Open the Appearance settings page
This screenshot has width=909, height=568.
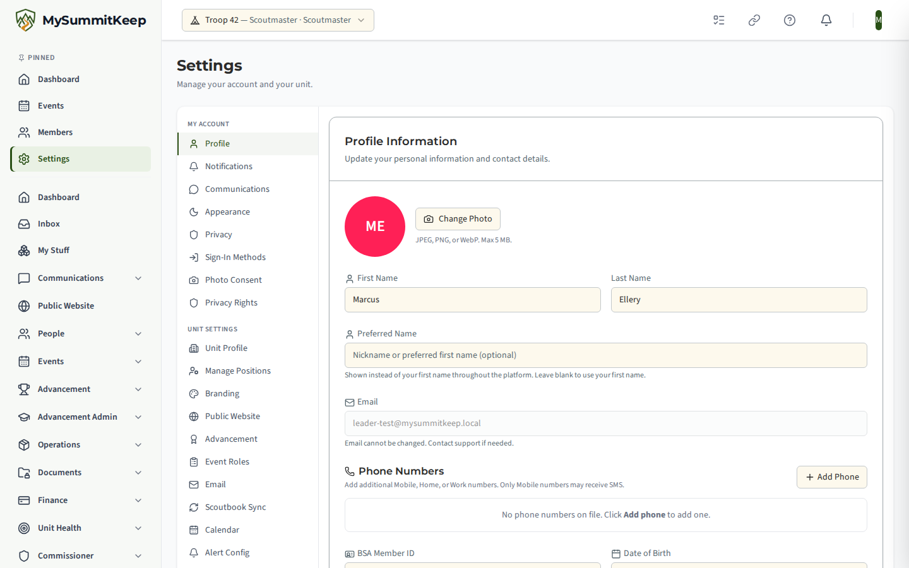coord(247,212)
